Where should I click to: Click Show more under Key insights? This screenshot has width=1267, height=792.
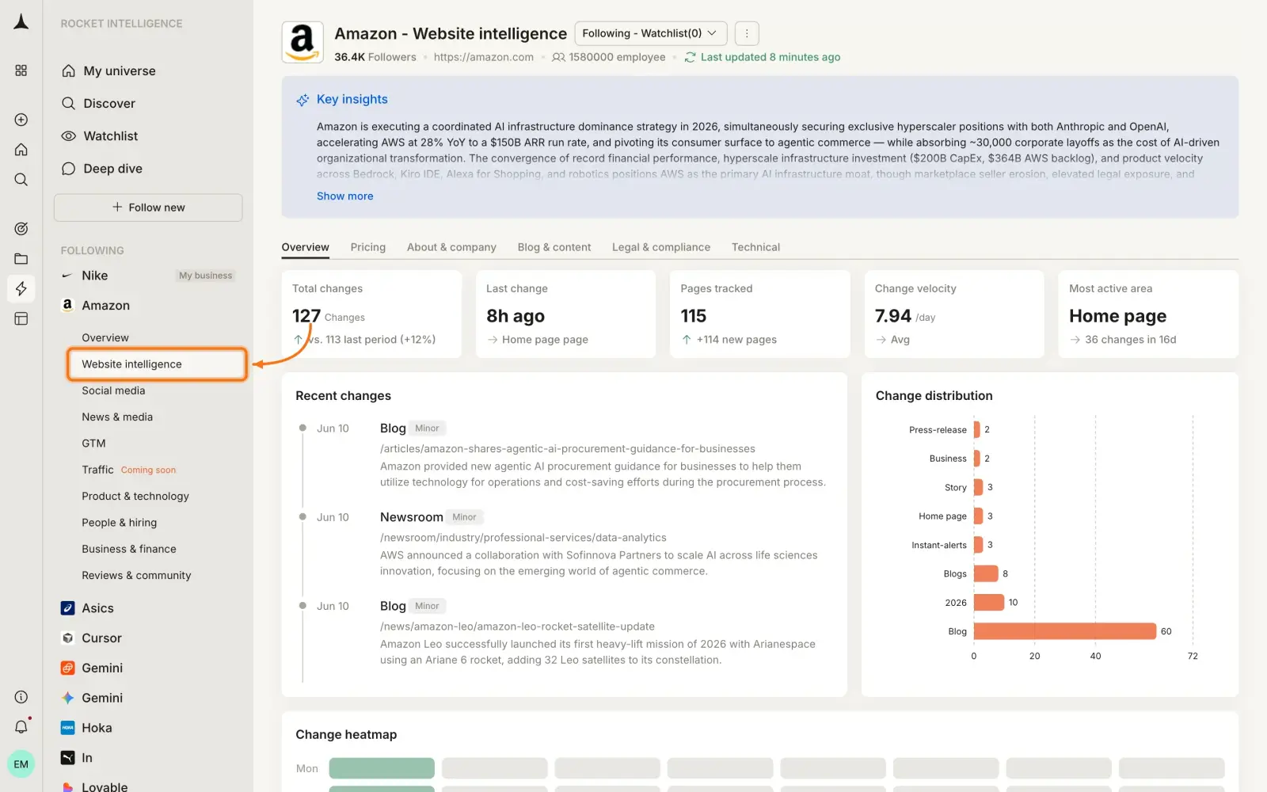[344, 196]
